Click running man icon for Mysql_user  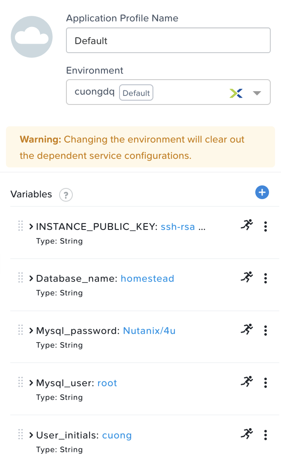(x=247, y=382)
